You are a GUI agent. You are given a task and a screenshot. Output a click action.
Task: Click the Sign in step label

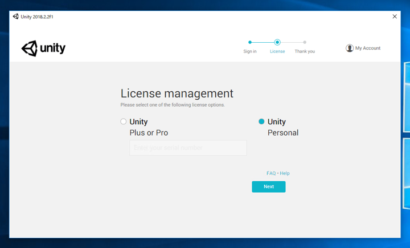click(250, 51)
